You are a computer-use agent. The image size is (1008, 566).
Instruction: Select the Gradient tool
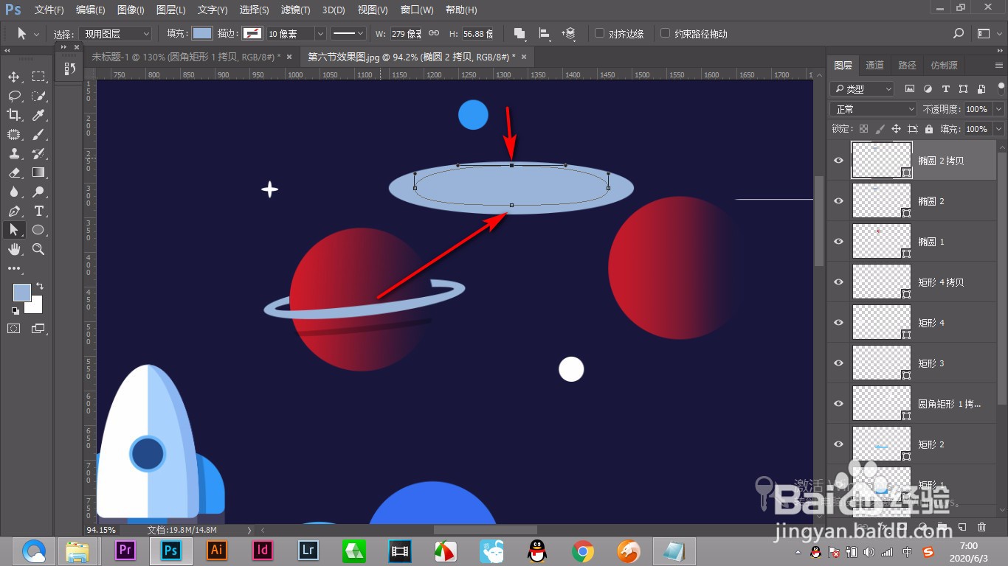point(38,172)
